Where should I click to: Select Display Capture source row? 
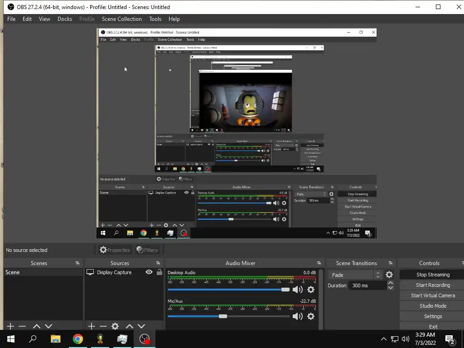click(124, 272)
